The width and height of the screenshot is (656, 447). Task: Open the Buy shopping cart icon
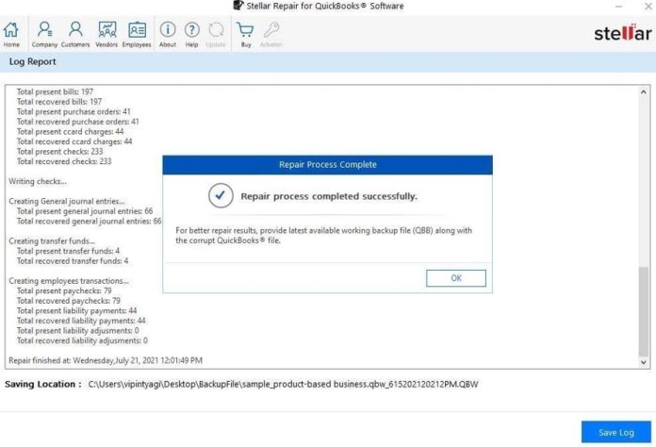pyautogui.click(x=246, y=34)
